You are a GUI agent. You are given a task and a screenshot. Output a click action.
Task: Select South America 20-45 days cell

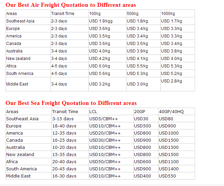coord(64,169)
